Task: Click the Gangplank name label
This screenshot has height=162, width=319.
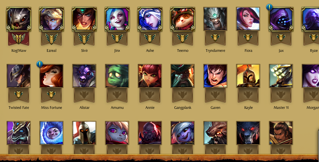Action: pyautogui.click(x=183, y=108)
